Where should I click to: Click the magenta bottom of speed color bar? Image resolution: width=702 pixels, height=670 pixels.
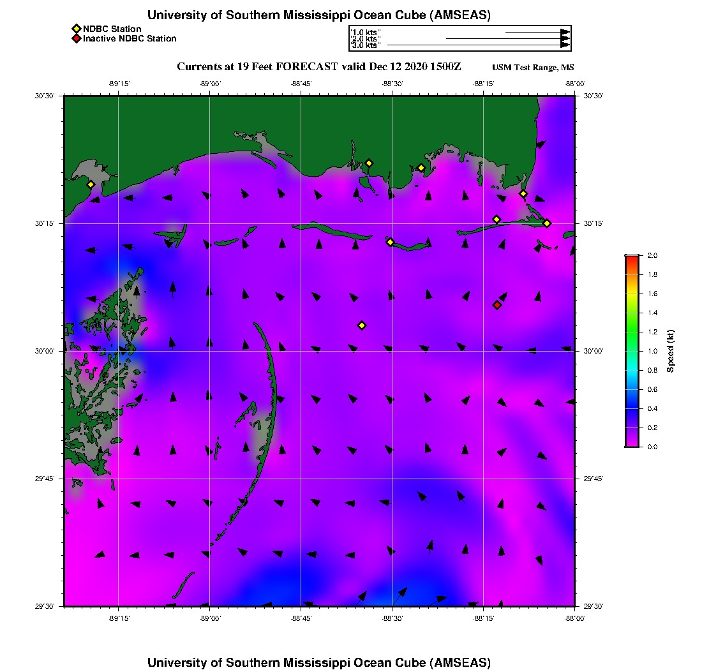coord(631,443)
